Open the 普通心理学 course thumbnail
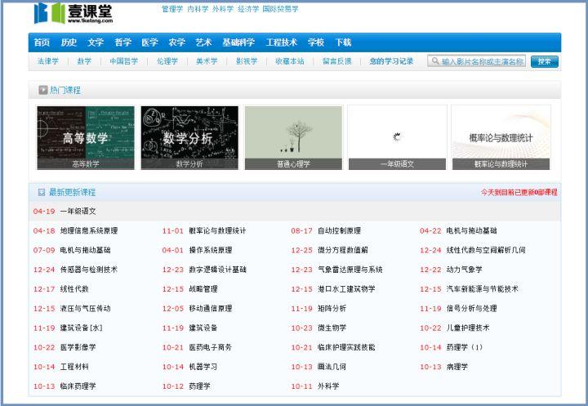 293,138
